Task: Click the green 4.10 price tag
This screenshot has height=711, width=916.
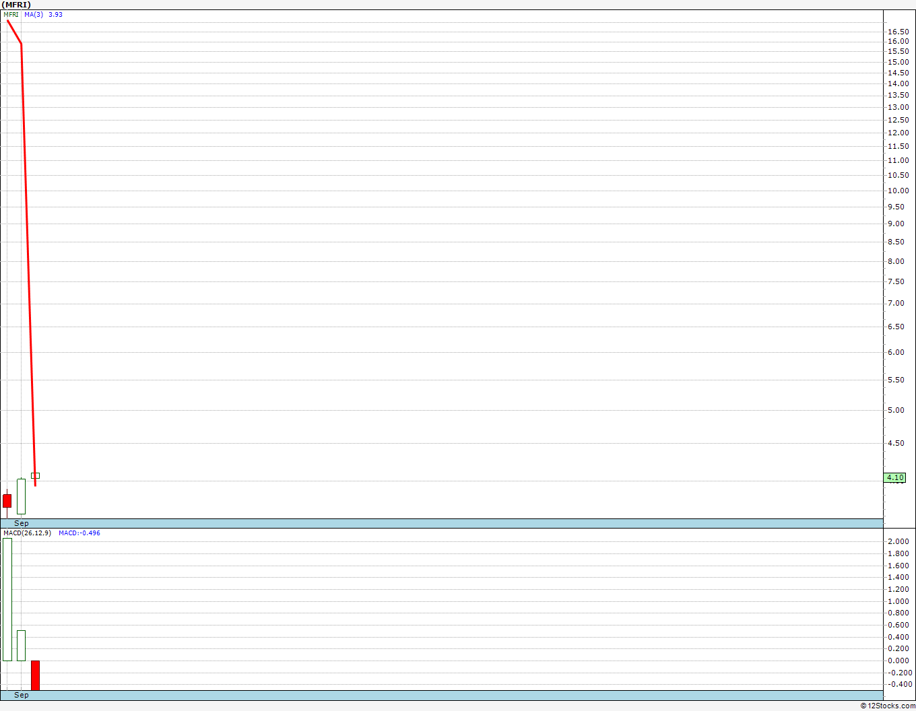Action: (x=895, y=477)
